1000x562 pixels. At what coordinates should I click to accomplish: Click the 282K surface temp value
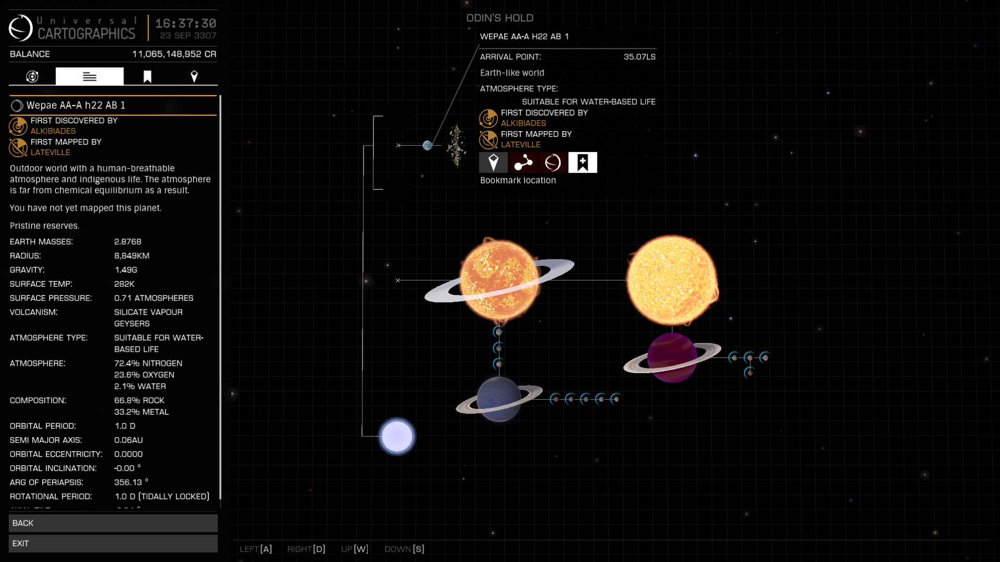pos(124,284)
